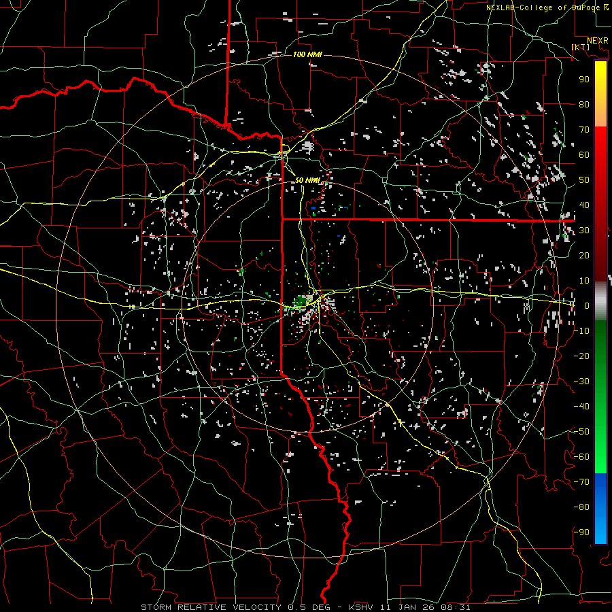This screenshot has height=612, width=612.
Task: Click the 50 value on velocity scale
Action: [584, 180]
